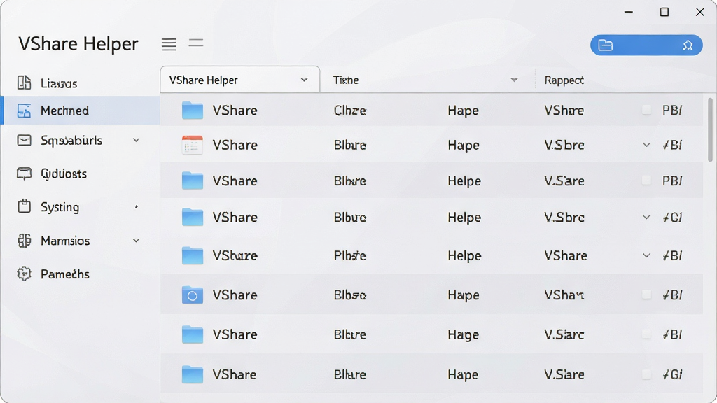Open the Pamechs gear item
Screen dimensions: 717x403
point(80,274)
